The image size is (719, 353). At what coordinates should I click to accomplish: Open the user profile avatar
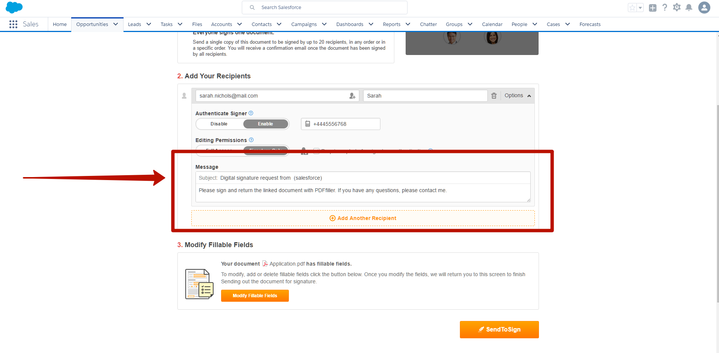704,8
